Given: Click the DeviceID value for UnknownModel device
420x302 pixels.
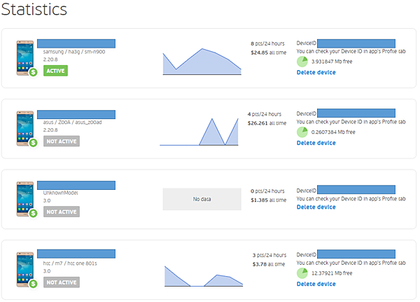Looking at the screenshot, I should (x=356, y=190).
